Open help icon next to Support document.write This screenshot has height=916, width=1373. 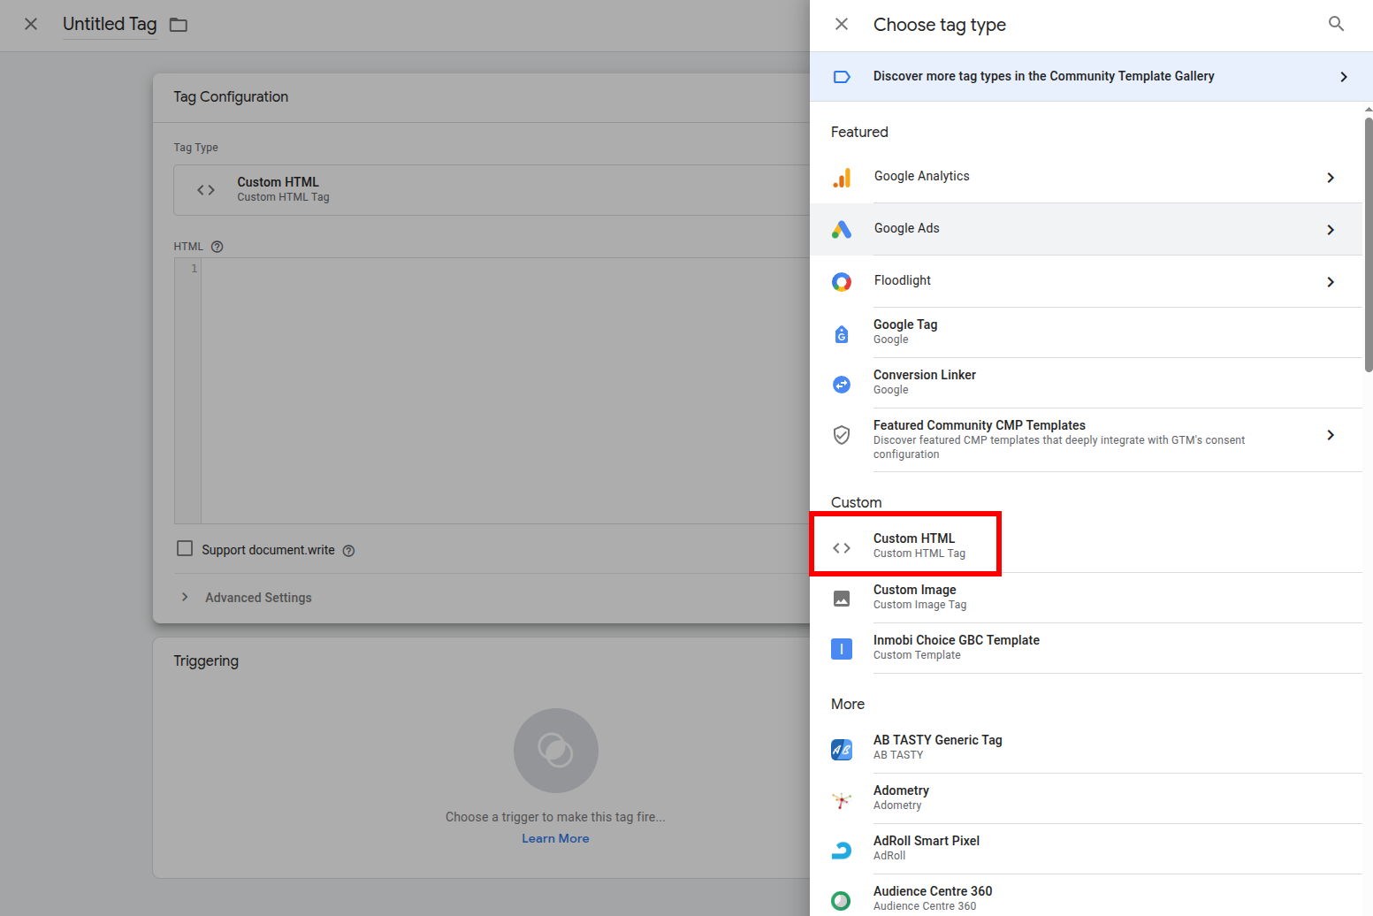(x=348, y=551)
